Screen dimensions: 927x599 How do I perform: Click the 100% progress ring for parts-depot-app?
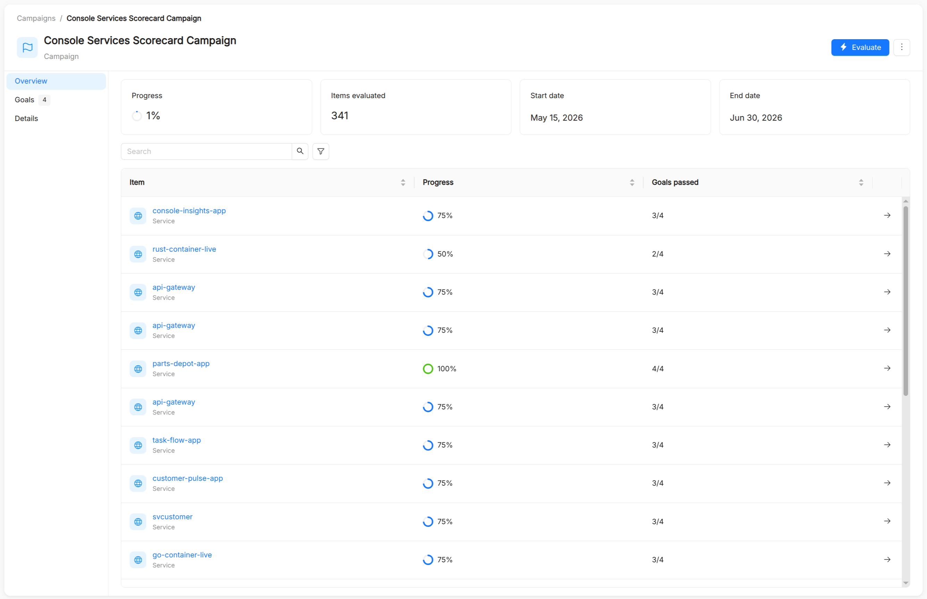point(428,369)
